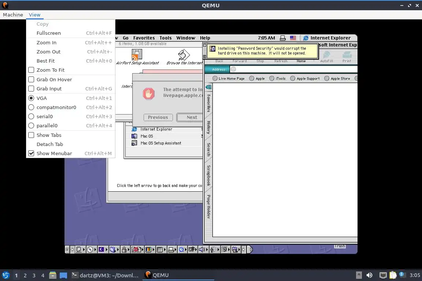Open the Apple Store favorites link
Screen dimensions: 422x281
click(337, 79)
